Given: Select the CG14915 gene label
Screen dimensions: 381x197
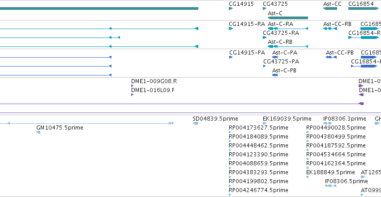Looking at the screenshot, I should (x=241, y=4).
